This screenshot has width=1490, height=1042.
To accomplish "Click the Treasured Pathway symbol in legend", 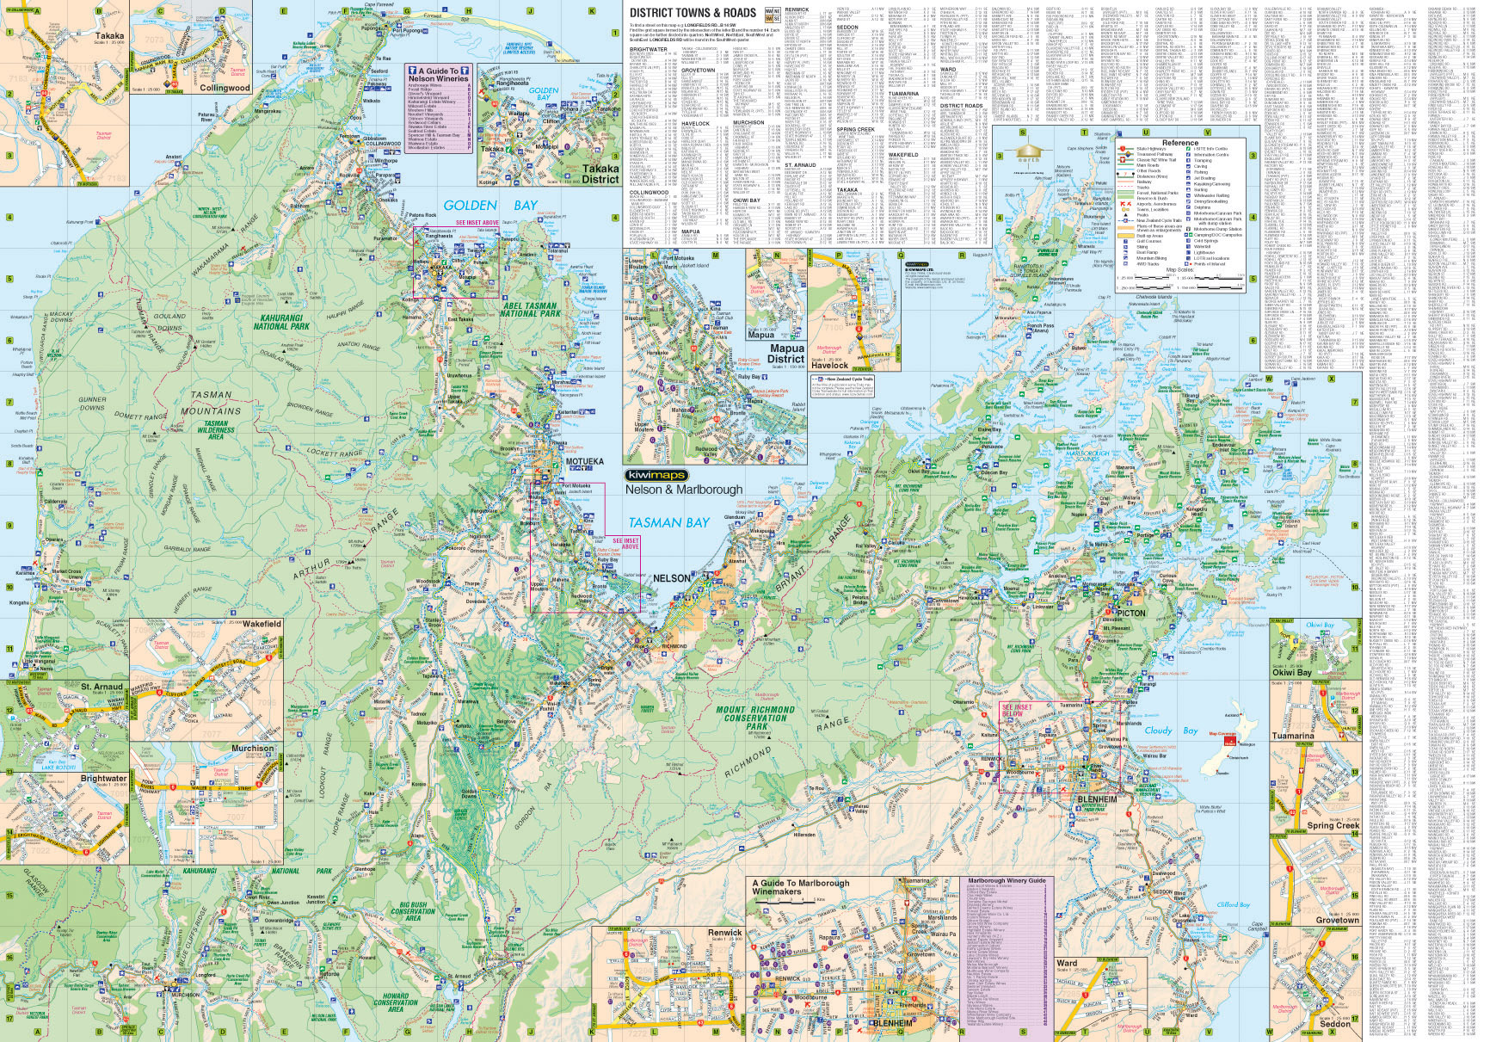I will coord(1128,154).
